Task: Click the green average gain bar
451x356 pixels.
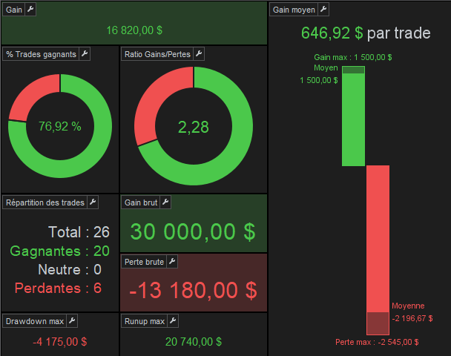Action: click(353, 116)
